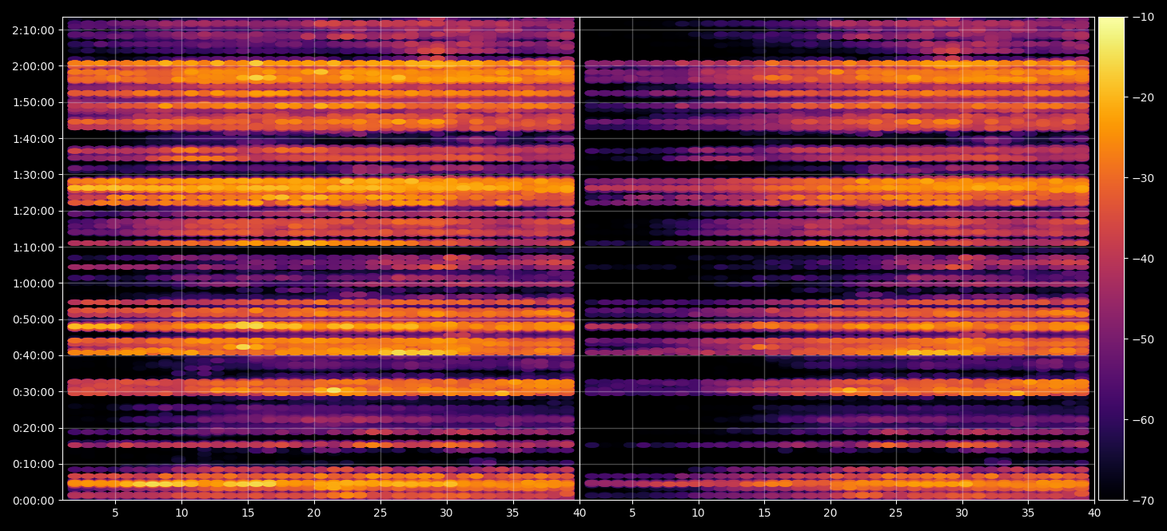Click x-axis label 30 under left heatmap
1167x531 pixels.
[x=447, y=512]
